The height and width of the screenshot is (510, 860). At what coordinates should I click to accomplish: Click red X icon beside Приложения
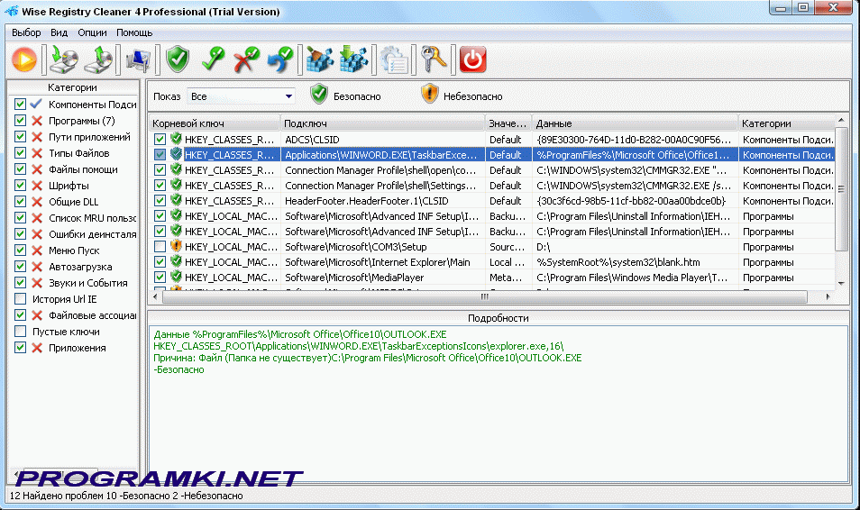pyautogui.click(x=37, y=348)
